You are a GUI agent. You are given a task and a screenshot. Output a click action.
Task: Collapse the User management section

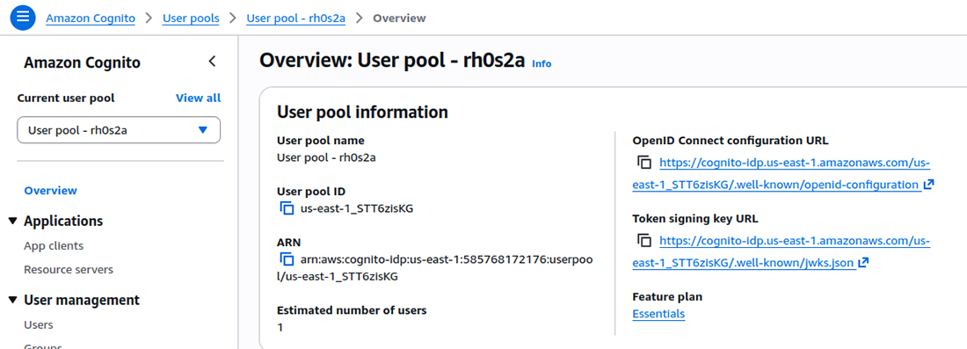[13, 301]
